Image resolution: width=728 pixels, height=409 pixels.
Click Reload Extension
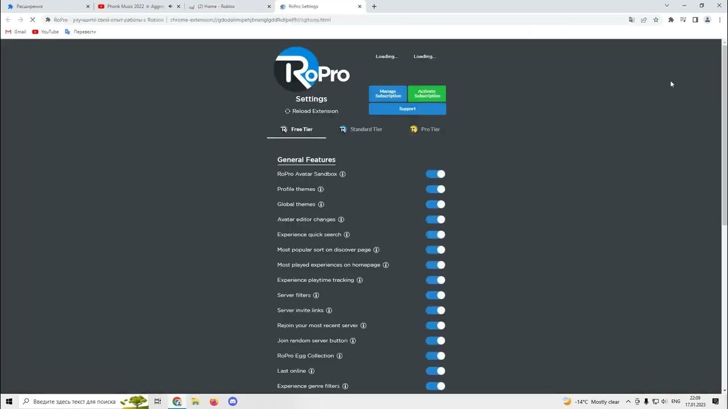point(312,111)
